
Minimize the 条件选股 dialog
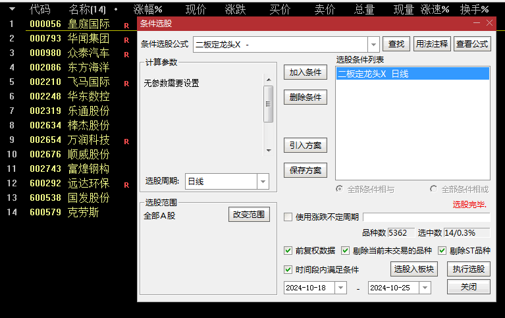(477, 23)
